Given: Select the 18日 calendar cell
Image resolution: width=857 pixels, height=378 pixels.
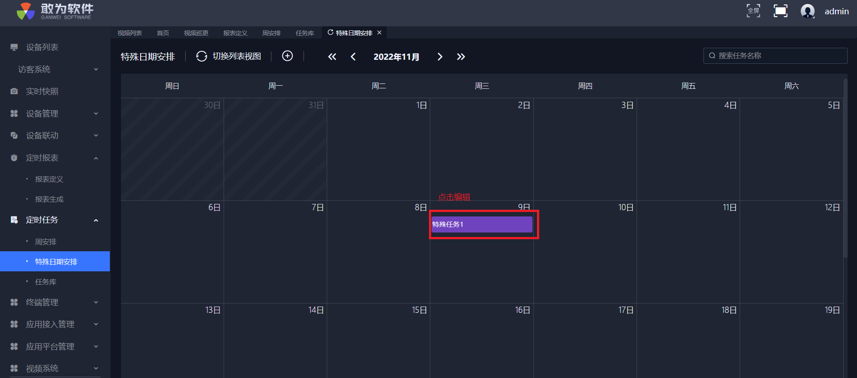Looking at the screenshot, I should click(x=688, y=341).
